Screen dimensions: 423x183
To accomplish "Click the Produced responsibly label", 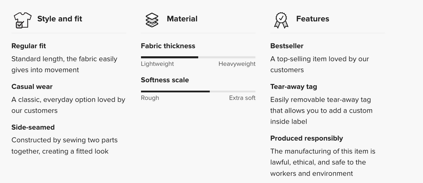I will pyautogui.click(x=306, y=138).
